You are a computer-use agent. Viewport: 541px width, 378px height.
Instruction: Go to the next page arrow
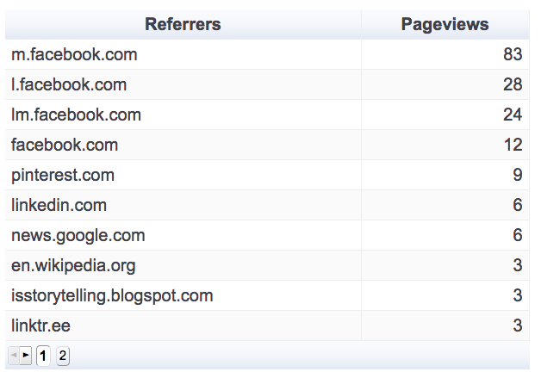click(26, 355)
